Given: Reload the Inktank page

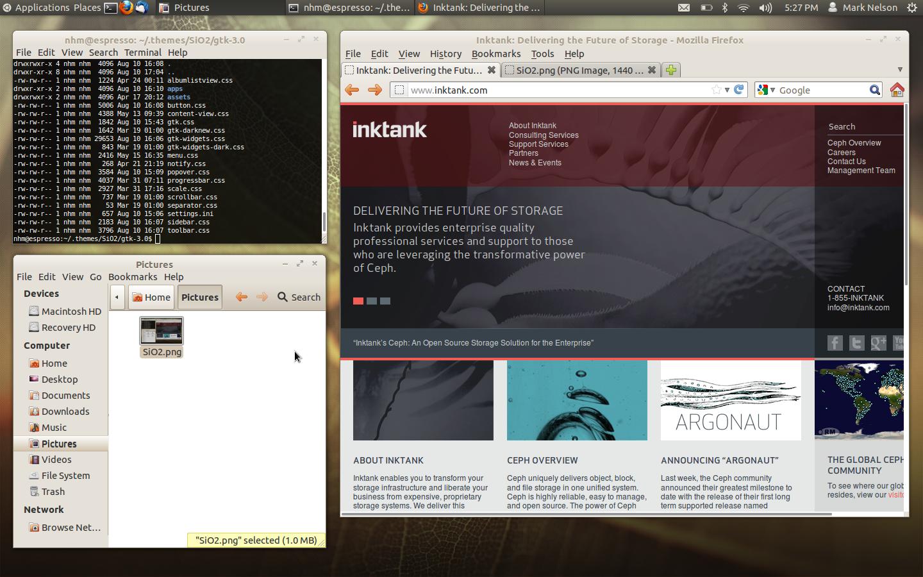Looking at the screenshot, I should pyautogui.click(x=739, y=90).
